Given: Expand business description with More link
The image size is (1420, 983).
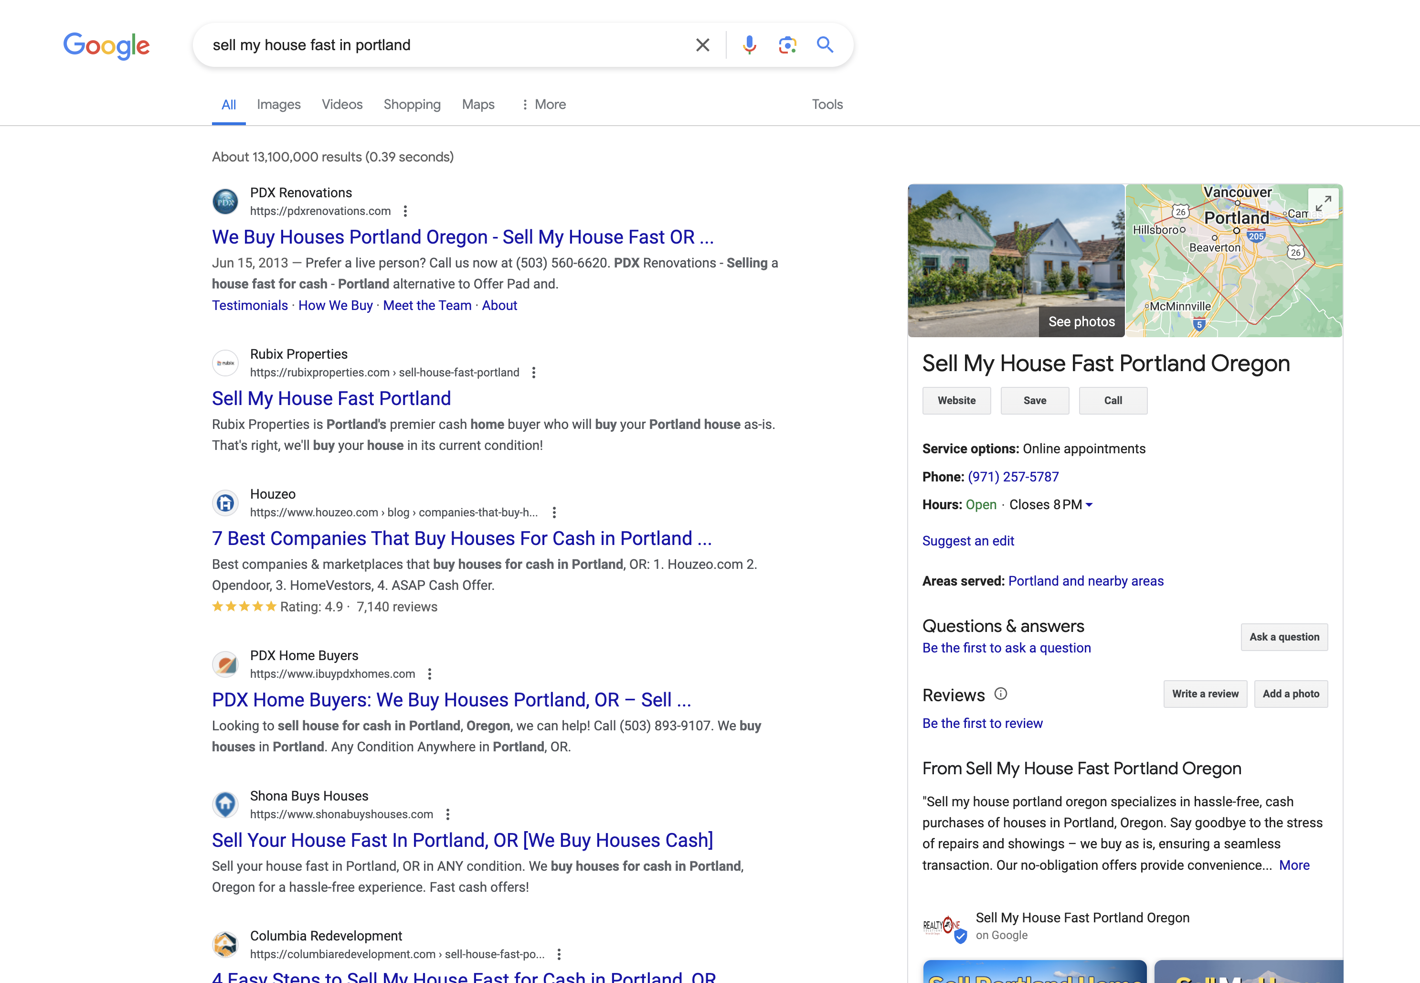Looking at the screenshot, I should [1294, 865].
